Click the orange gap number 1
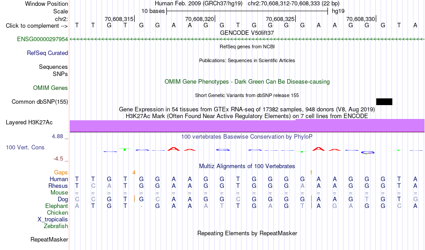Viewport: 425px width, 250px height. tap(311, 173)
